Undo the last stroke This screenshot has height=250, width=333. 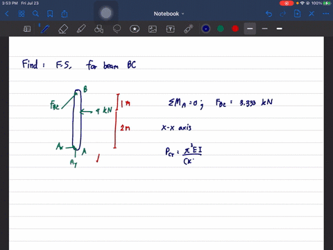[268, 14]
